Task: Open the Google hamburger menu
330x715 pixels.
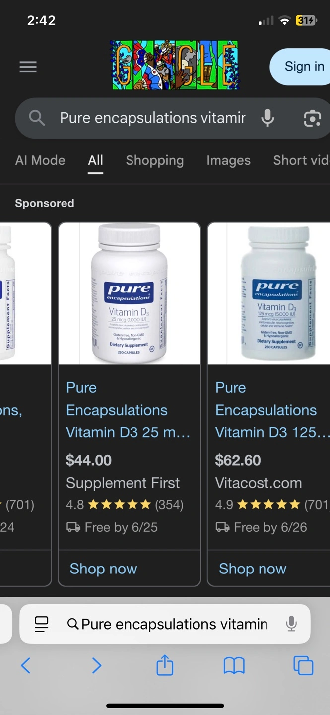Action: [28, 67]
